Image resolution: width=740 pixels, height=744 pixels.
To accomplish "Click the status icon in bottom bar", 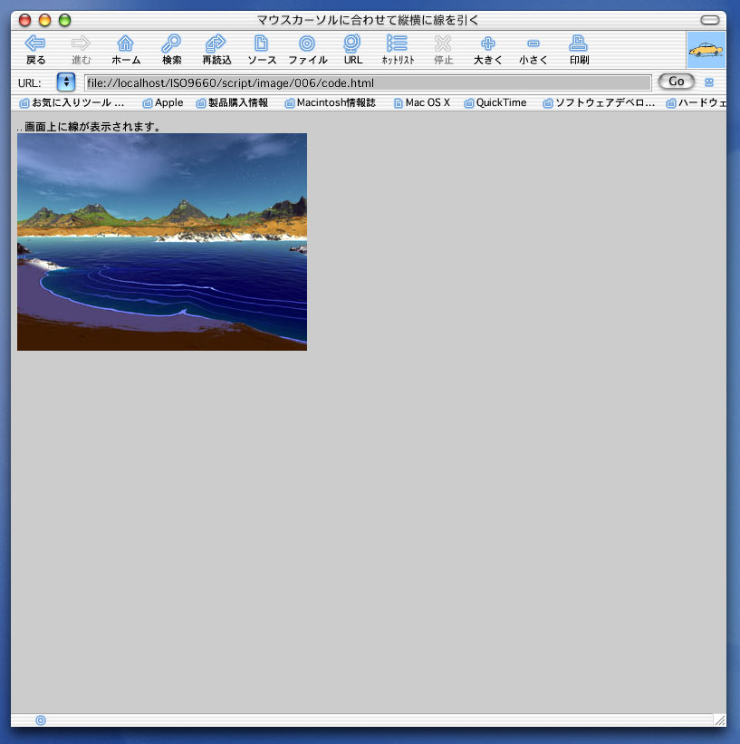I will pyautogui.click(x=41, y=720).
